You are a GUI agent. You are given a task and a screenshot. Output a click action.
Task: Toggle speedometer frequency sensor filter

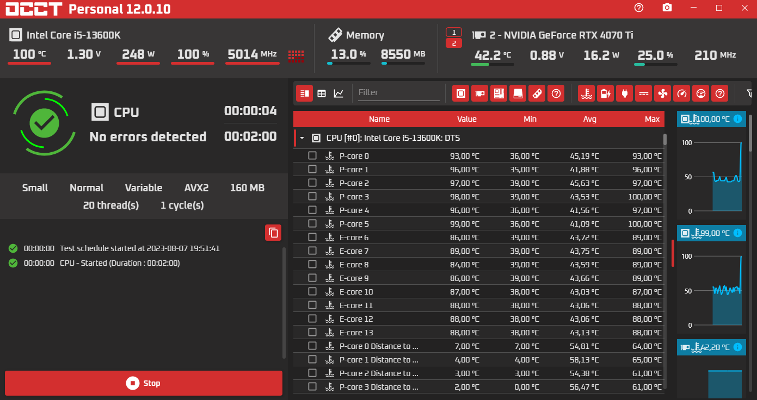(x=681, y=93)
